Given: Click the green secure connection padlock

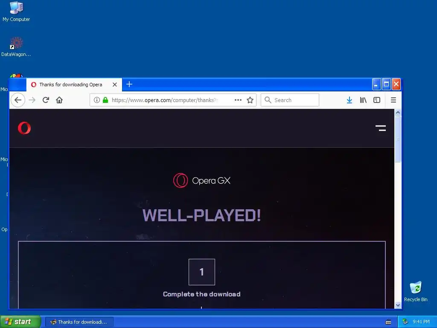Looking at the screenshot, I should pyautogui.click(x=105, y=100).
